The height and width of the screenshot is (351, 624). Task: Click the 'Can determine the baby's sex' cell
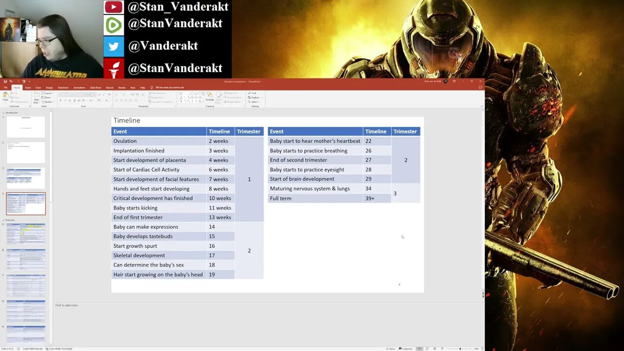tap(159, 265)
